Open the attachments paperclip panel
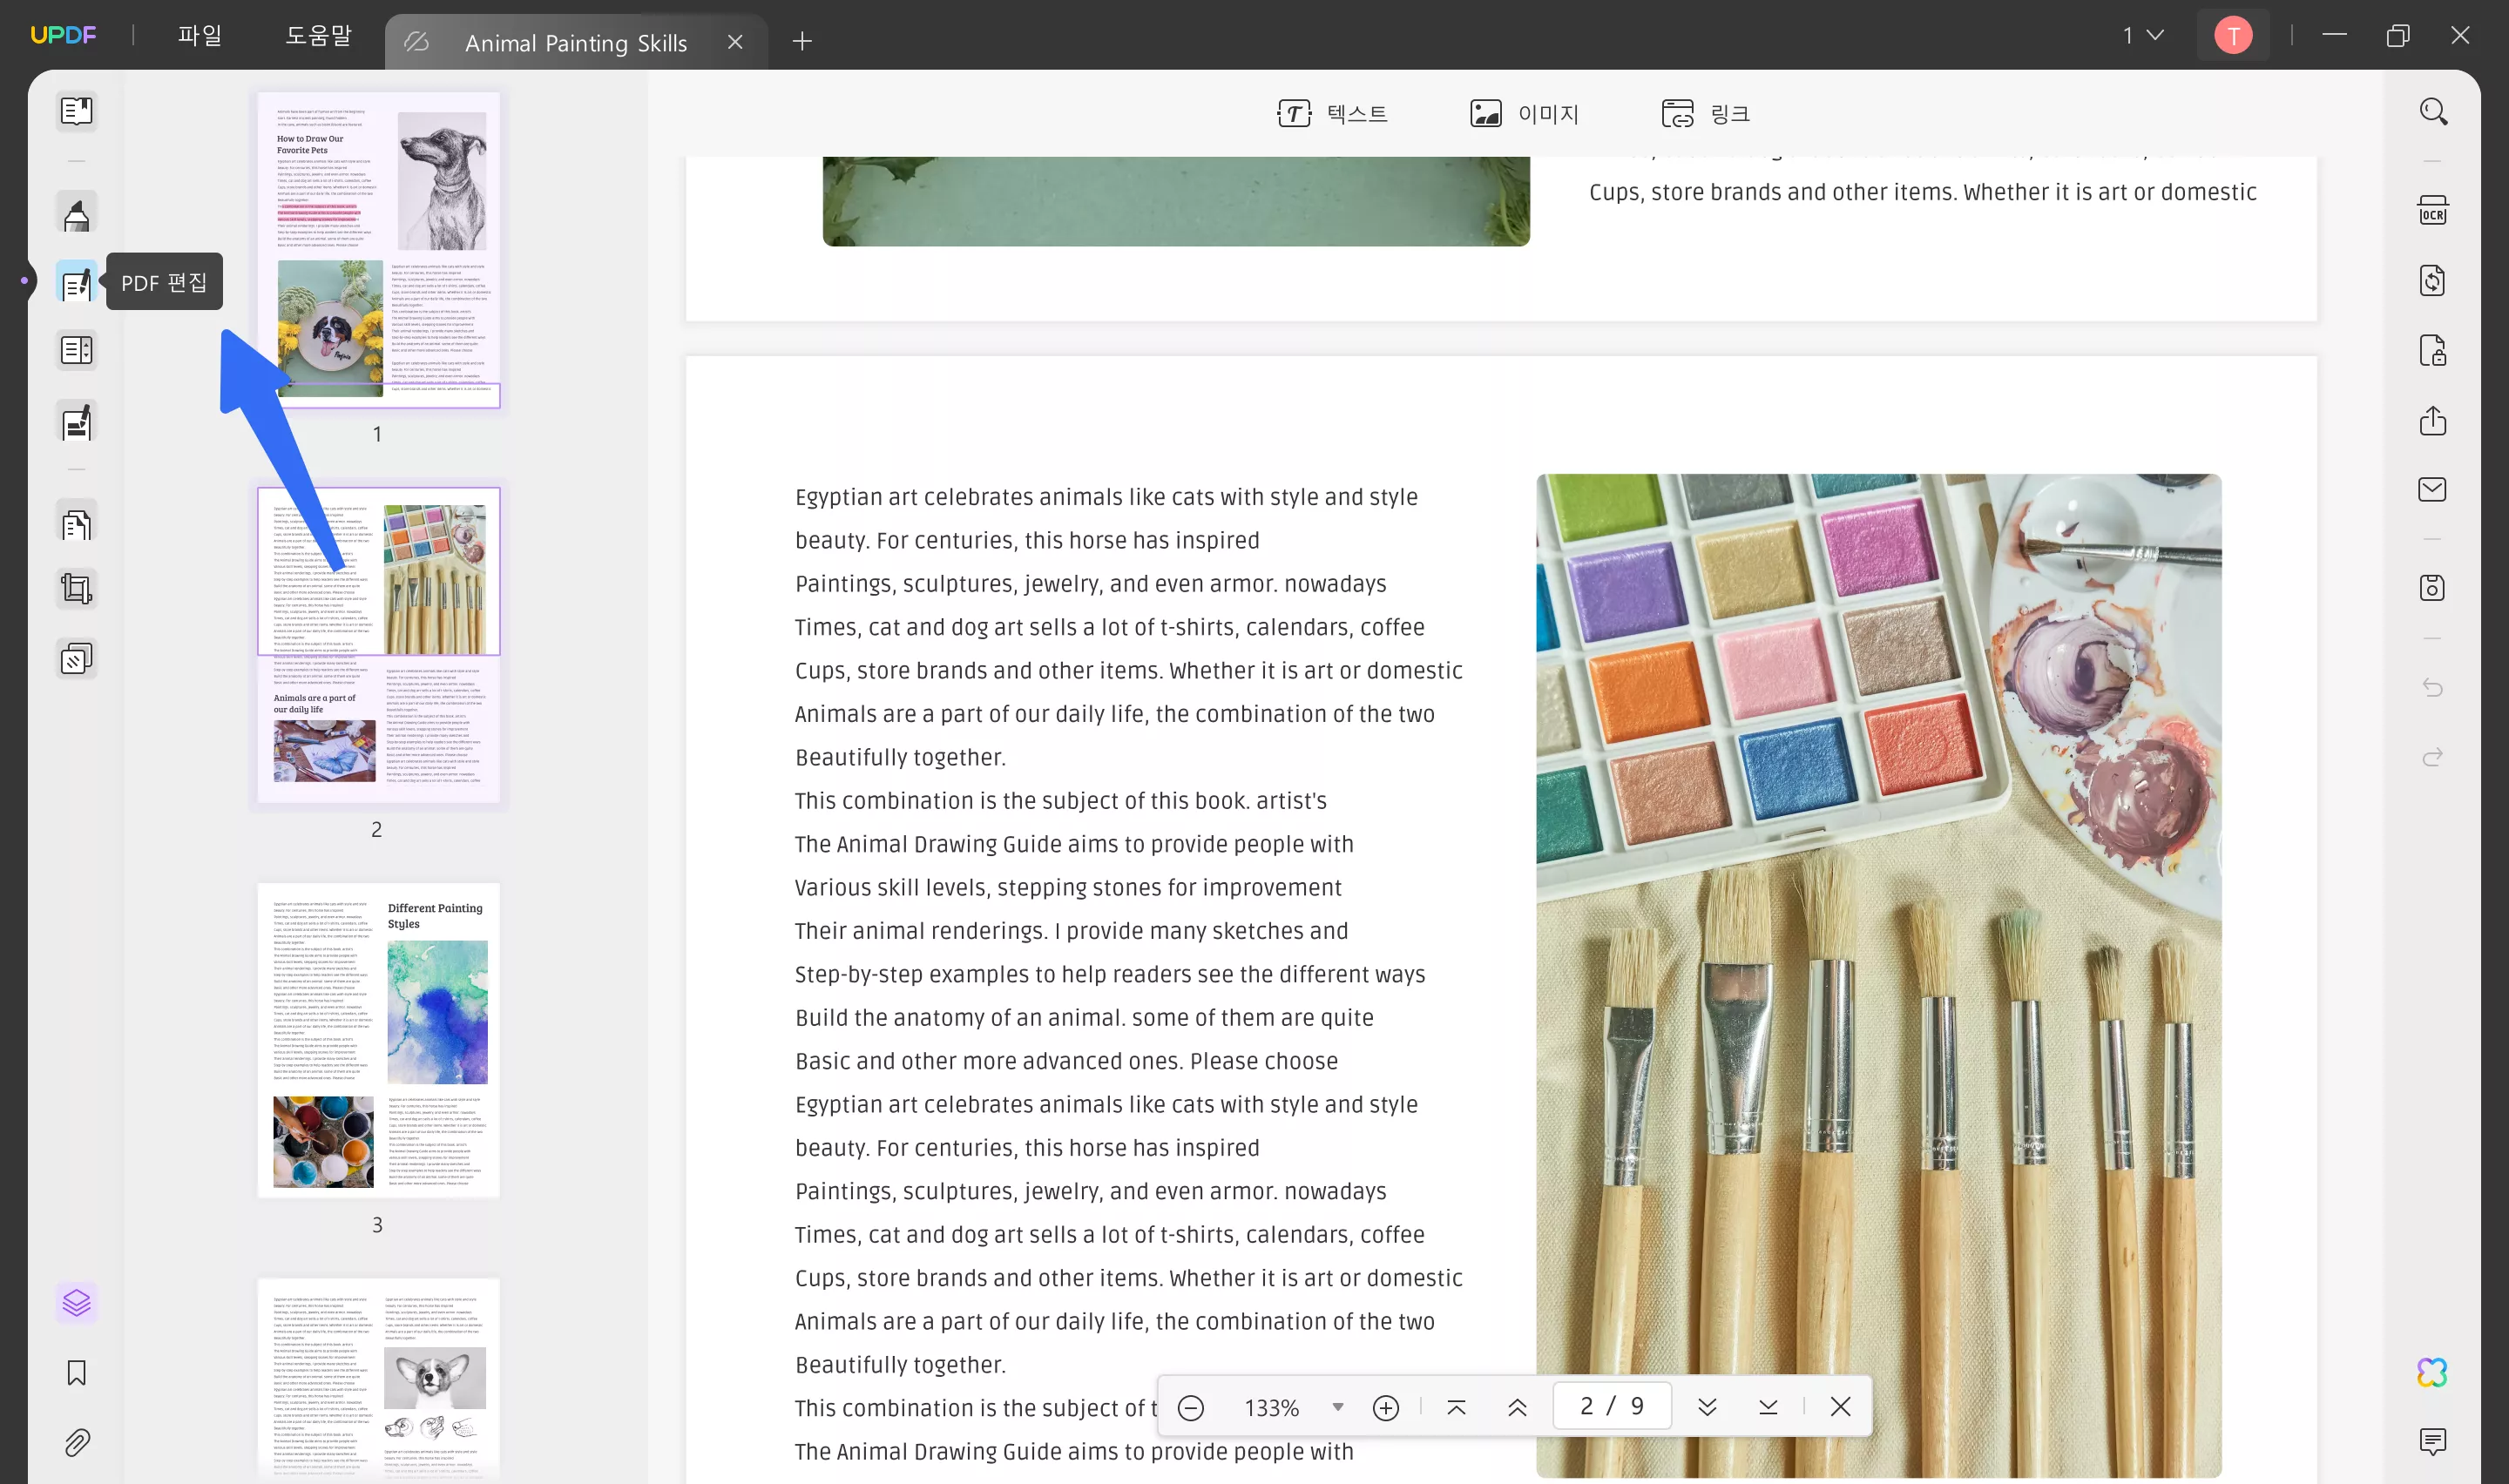Screen dimensions: 2509x1484 [x=76, y=1442]
